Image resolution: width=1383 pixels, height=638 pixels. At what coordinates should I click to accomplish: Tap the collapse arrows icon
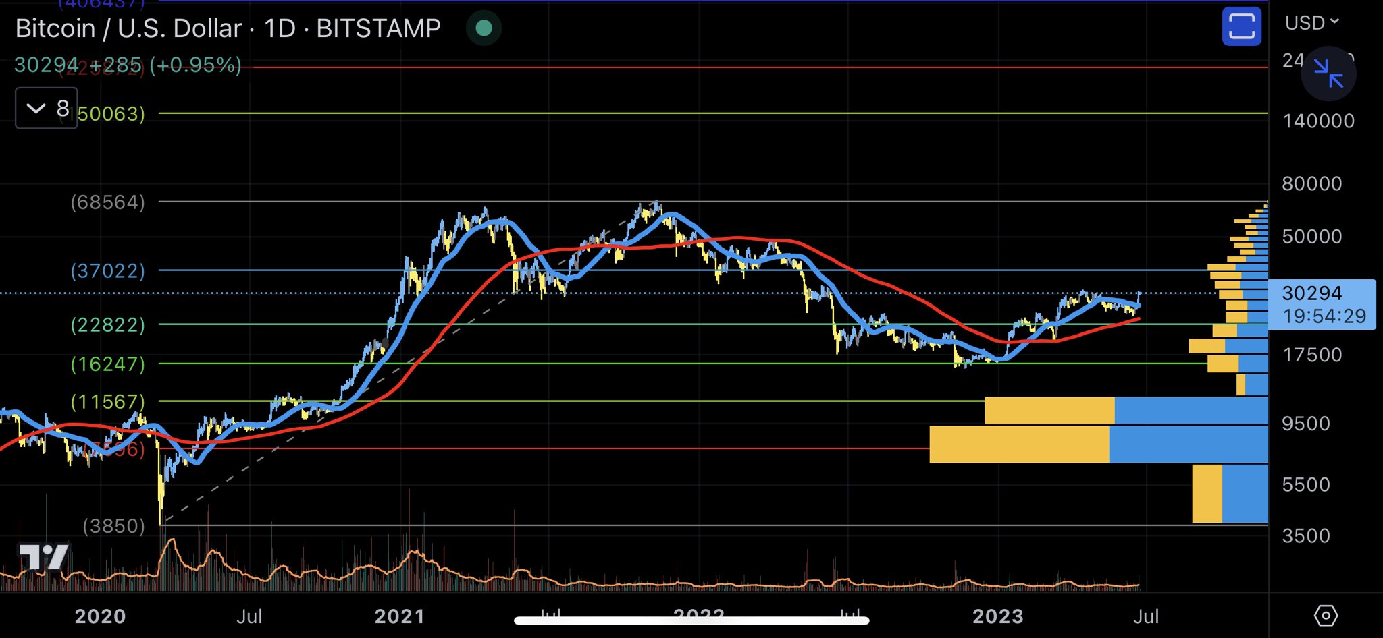(1328, 73)
